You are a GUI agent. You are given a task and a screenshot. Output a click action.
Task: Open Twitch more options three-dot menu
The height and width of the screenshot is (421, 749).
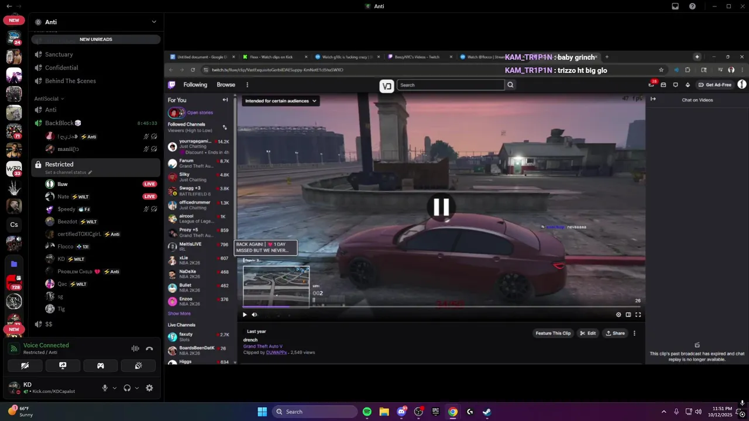click(x=247, y=85)
